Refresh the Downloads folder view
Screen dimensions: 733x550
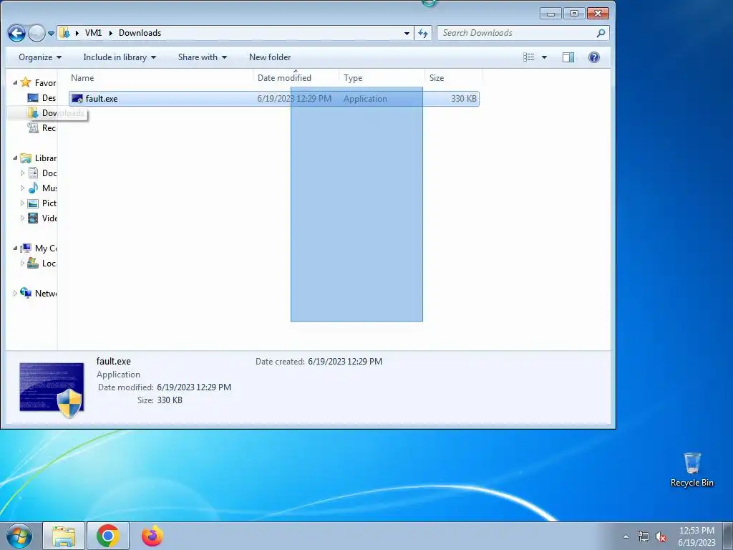point(423,33)
